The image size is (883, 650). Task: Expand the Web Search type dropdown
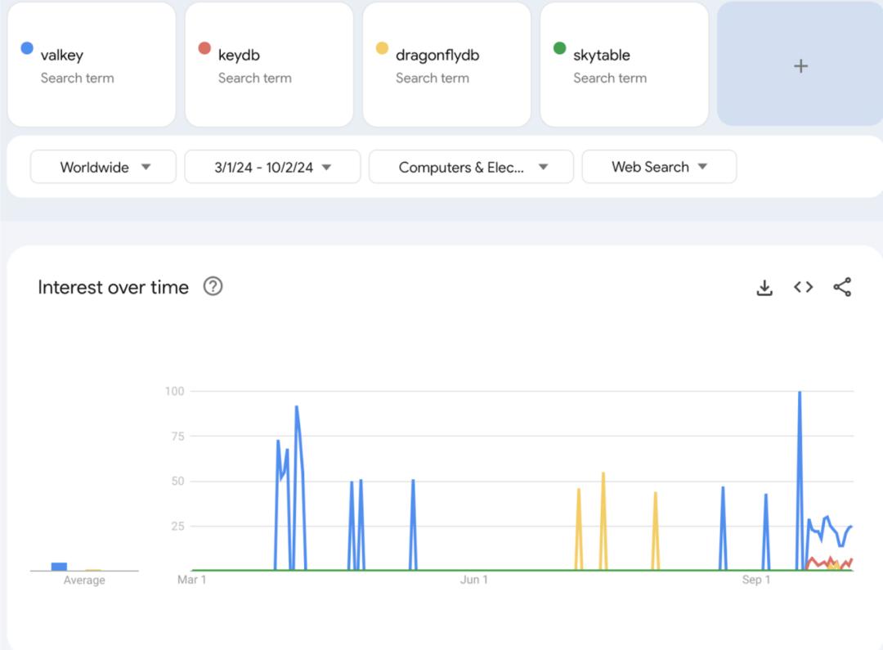coord(659,167)
